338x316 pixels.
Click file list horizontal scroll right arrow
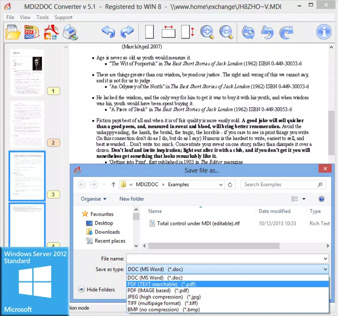(328, 246)
